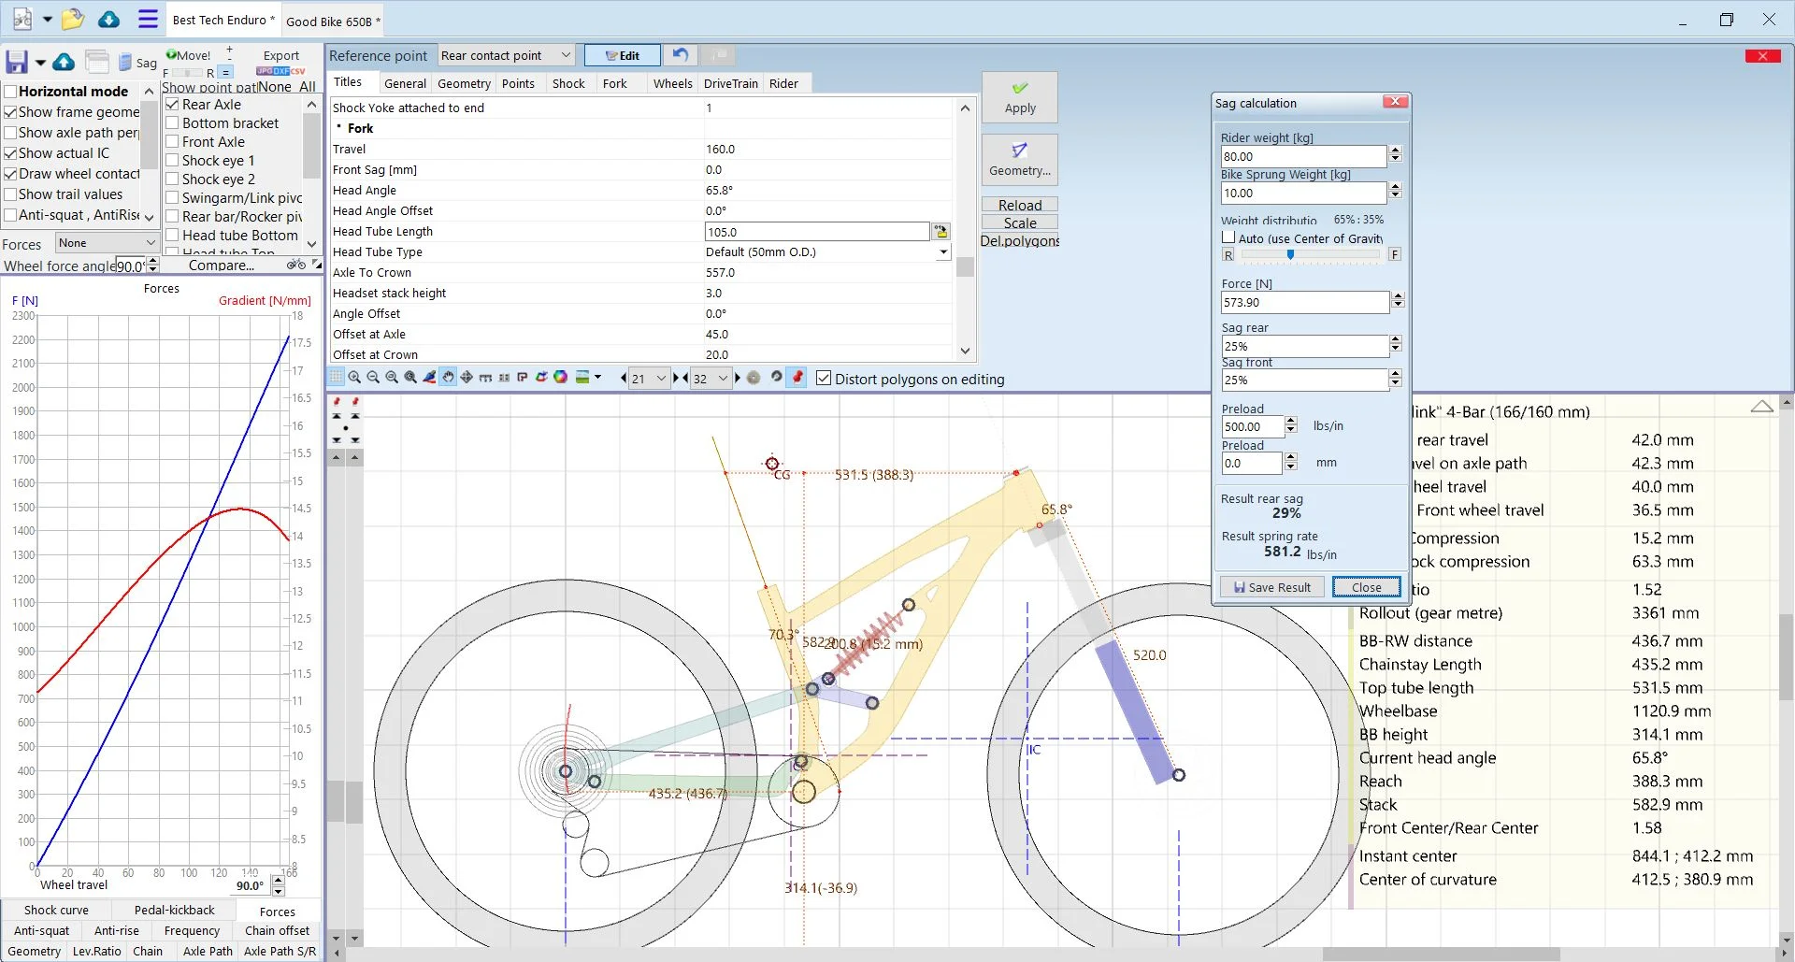Enable Auto use Center of Gravity checkbox
The width and height of the screenshot is (1795, 962).
click(x=1228, y=238)
